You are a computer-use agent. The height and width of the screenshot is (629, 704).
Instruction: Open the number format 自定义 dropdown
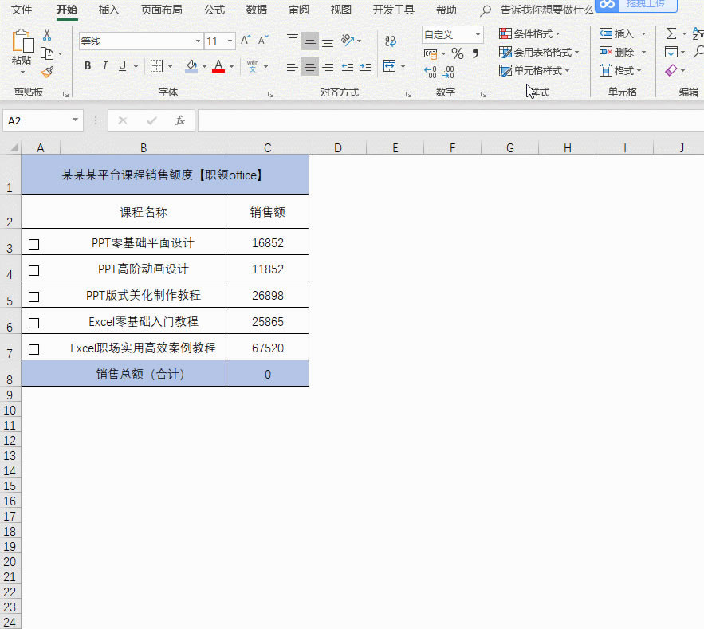[x=478, y=34]
